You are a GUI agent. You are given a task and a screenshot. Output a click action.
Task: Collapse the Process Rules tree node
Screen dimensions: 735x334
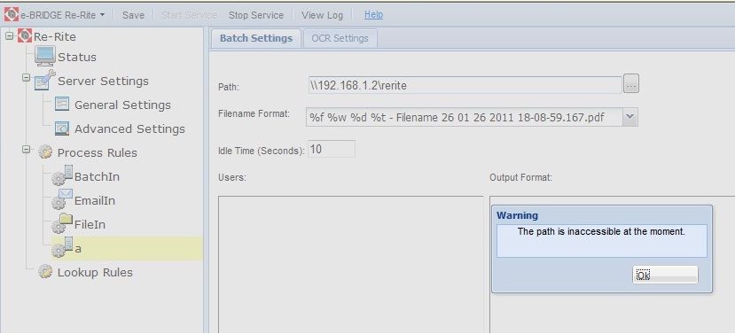[27, 150]
